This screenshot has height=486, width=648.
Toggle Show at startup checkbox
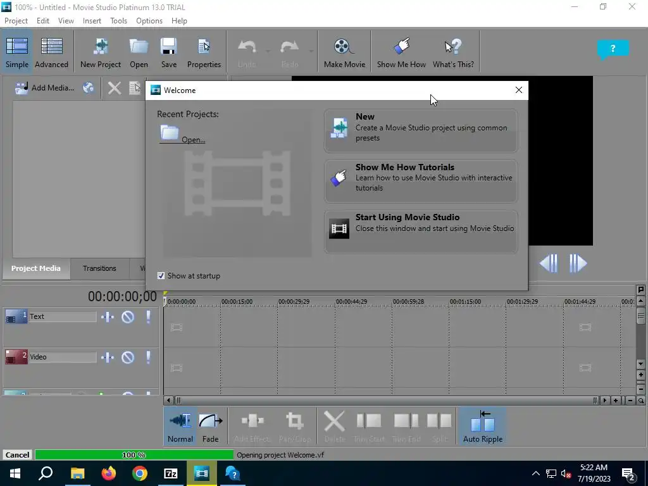(161, 276)
